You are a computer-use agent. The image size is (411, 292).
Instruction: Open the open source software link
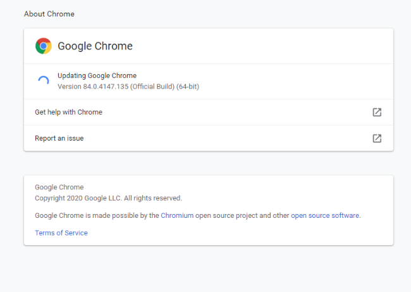tap(325, 215)
